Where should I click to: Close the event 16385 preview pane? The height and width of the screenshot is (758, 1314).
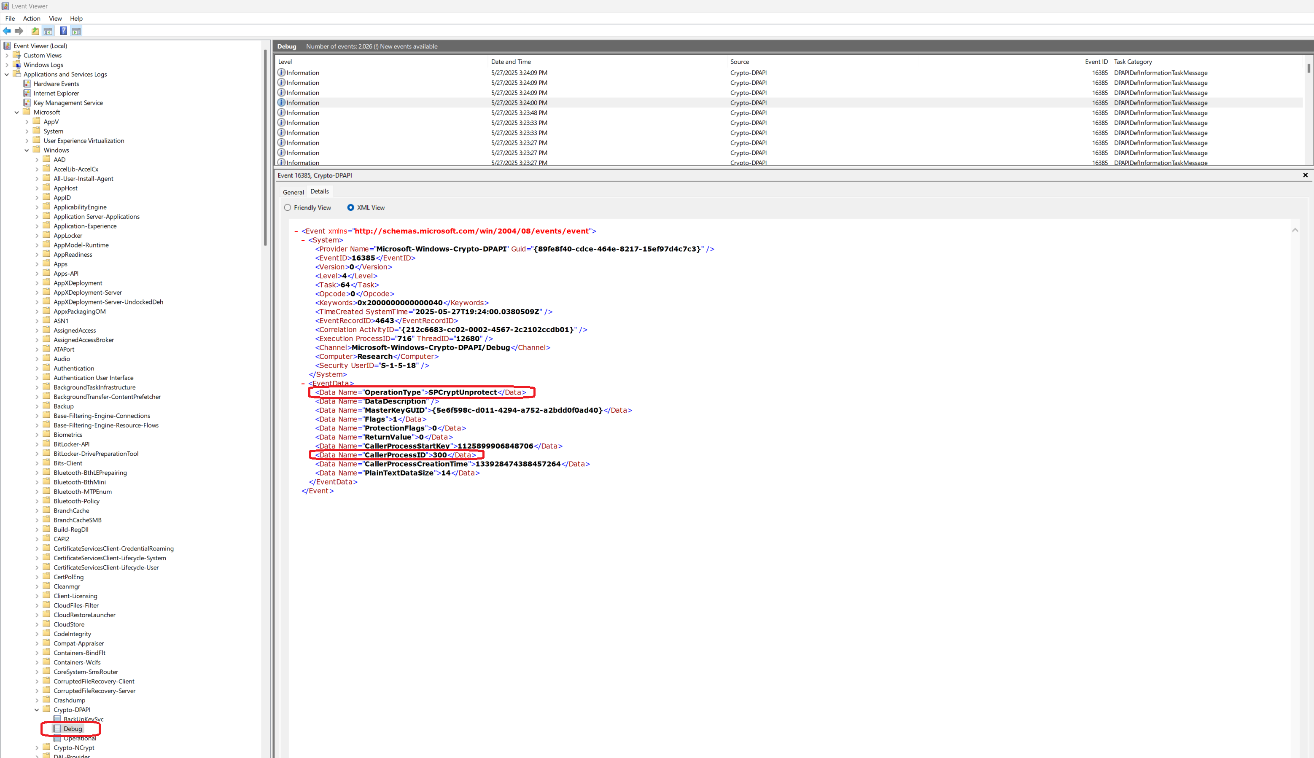(x=1305, y=175)
